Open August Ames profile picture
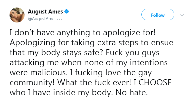The height and width of the screenshot is (98, 189). coord(17,15)
